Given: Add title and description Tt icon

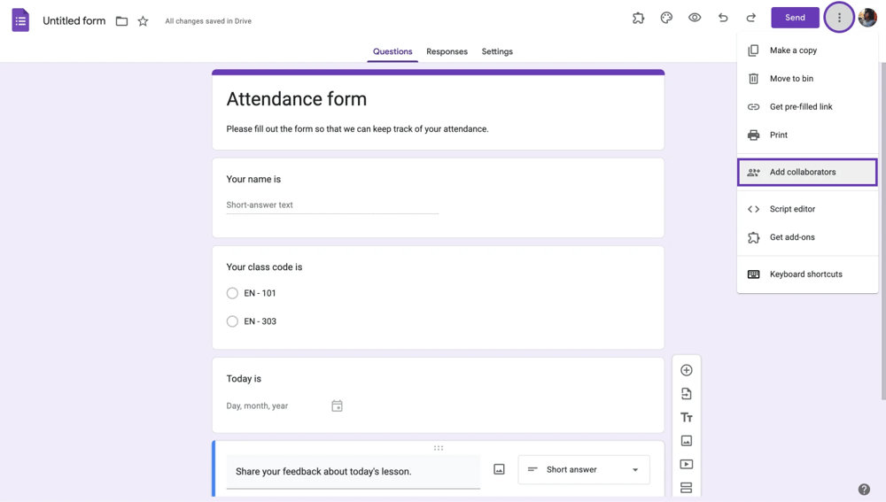Looking at the screenshot, I should (x=686, y=418).
